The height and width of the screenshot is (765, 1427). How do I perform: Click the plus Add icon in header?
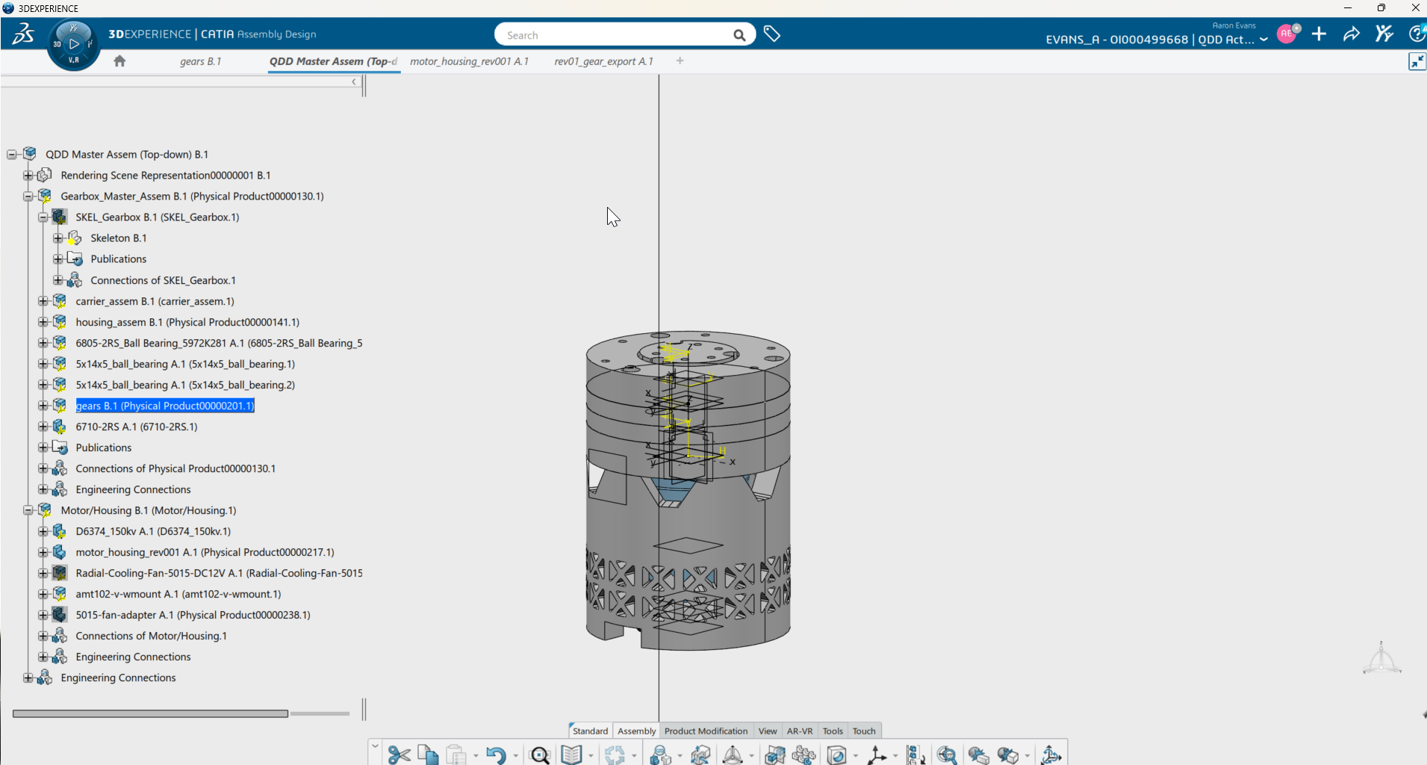(x=1319, y=34)
